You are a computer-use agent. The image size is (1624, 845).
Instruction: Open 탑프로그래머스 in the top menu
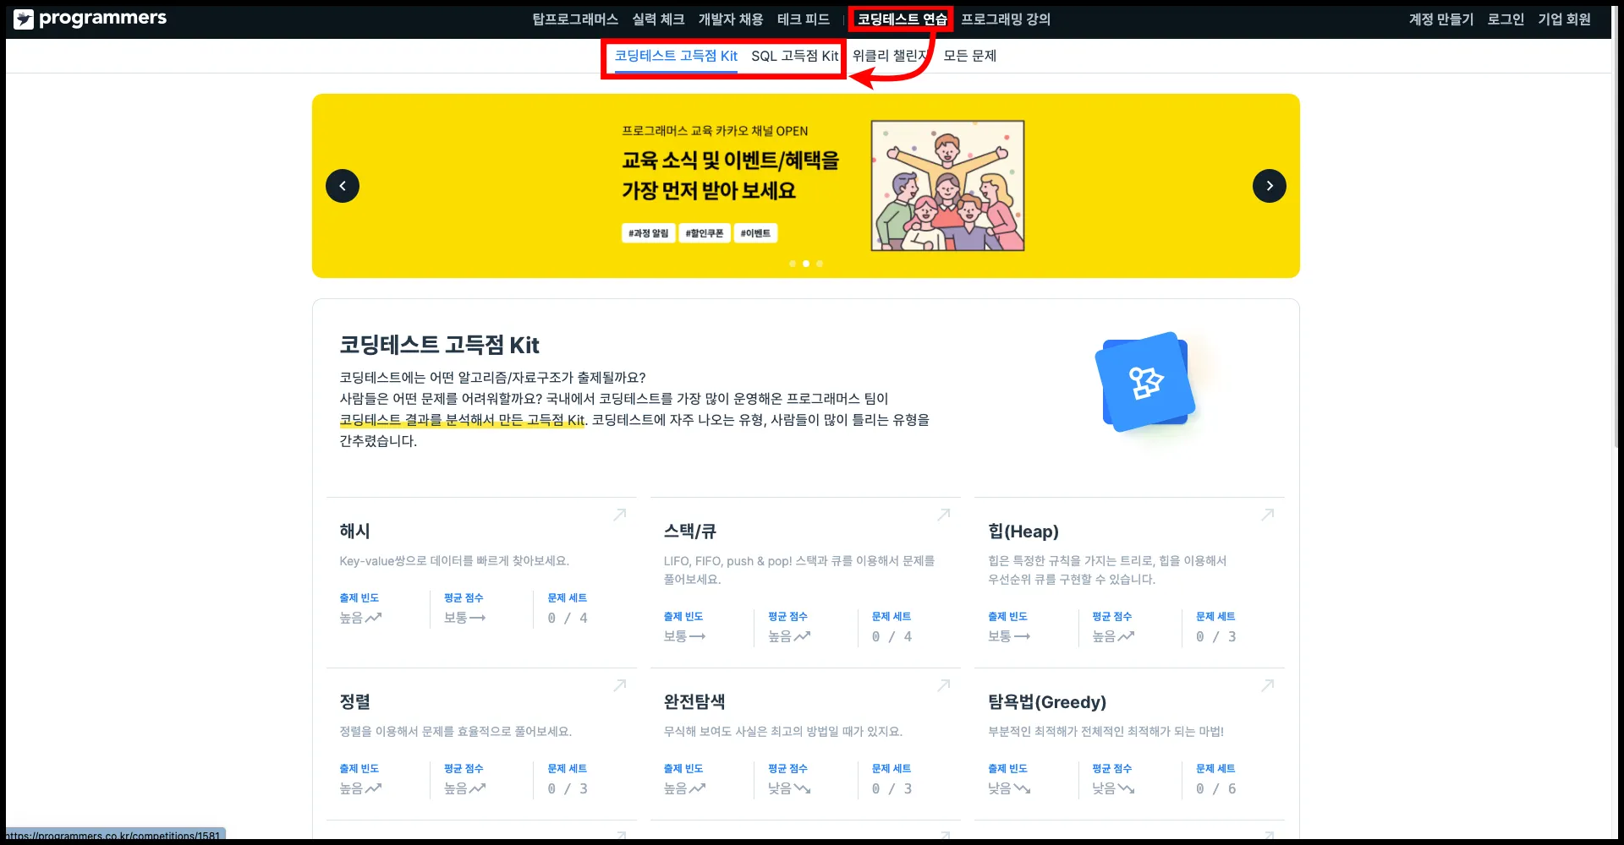pyautogui.click(x=575, y=19)
